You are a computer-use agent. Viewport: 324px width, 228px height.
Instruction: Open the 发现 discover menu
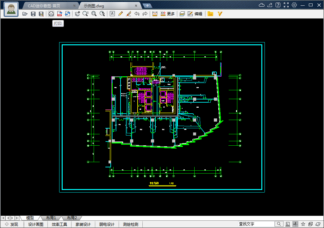12,225
